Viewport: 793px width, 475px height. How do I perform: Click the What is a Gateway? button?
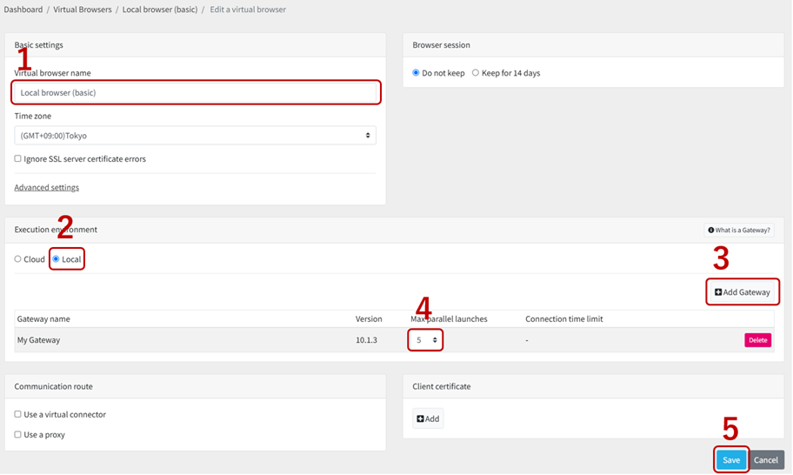(x=739, y=231)
